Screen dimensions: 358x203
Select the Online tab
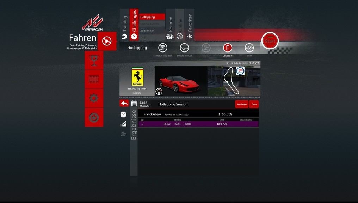(x=180, y=25)
